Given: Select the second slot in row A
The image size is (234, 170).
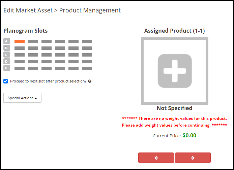Looking at the screenshot, I should click(x=33, y=41).
